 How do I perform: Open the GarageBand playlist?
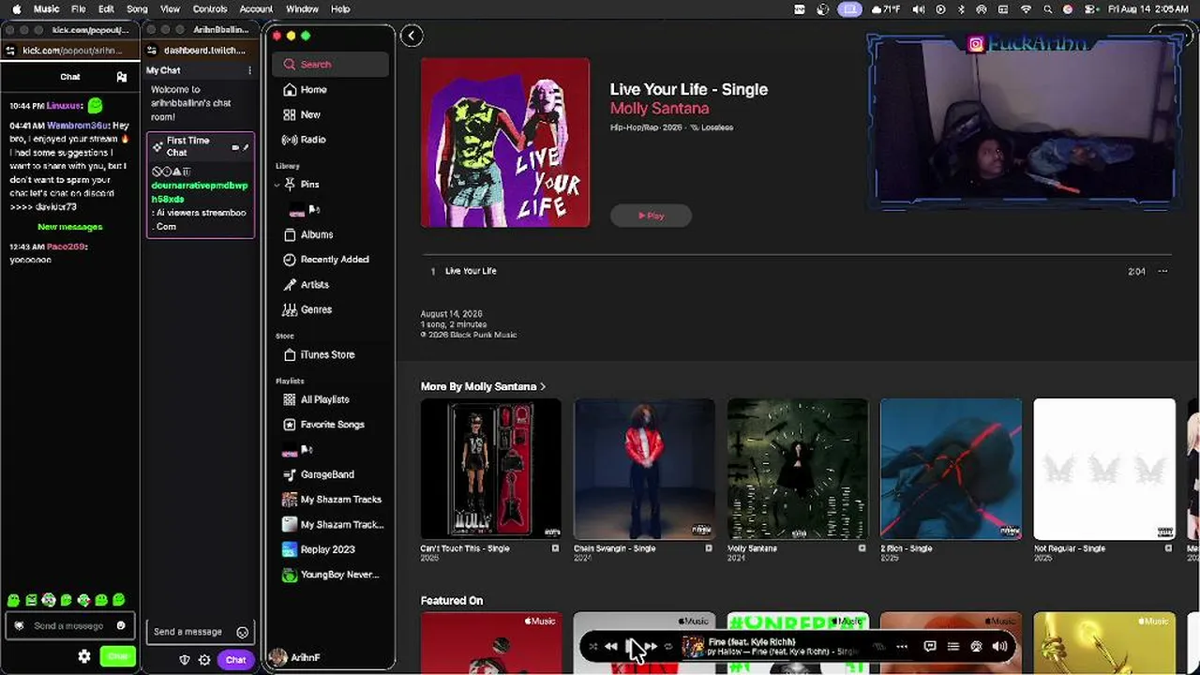tap(327, 474)
